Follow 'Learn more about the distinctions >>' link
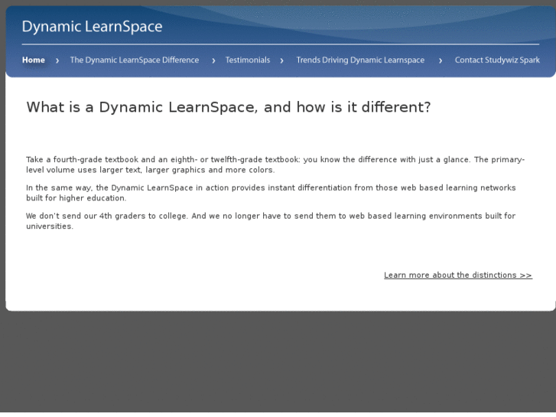Image resolution: width=556 pixels, height=417 pixels. [458, 275]
